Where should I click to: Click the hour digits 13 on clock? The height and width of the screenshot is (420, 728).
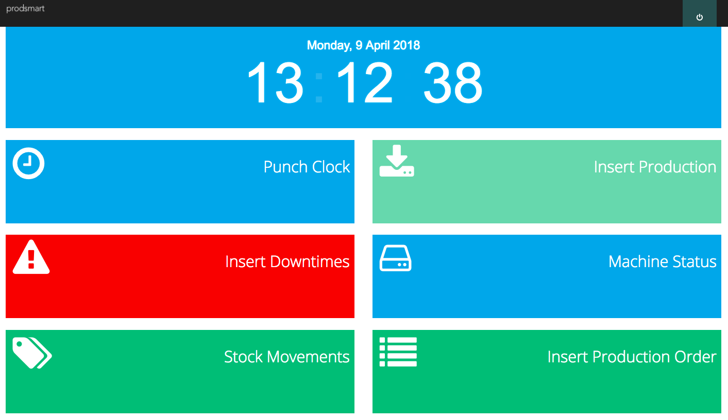tap(275, 83)
